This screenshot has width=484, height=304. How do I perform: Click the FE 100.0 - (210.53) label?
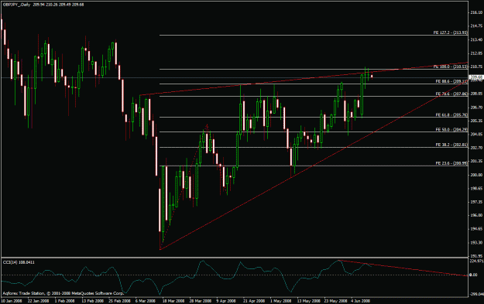(451, 67)
